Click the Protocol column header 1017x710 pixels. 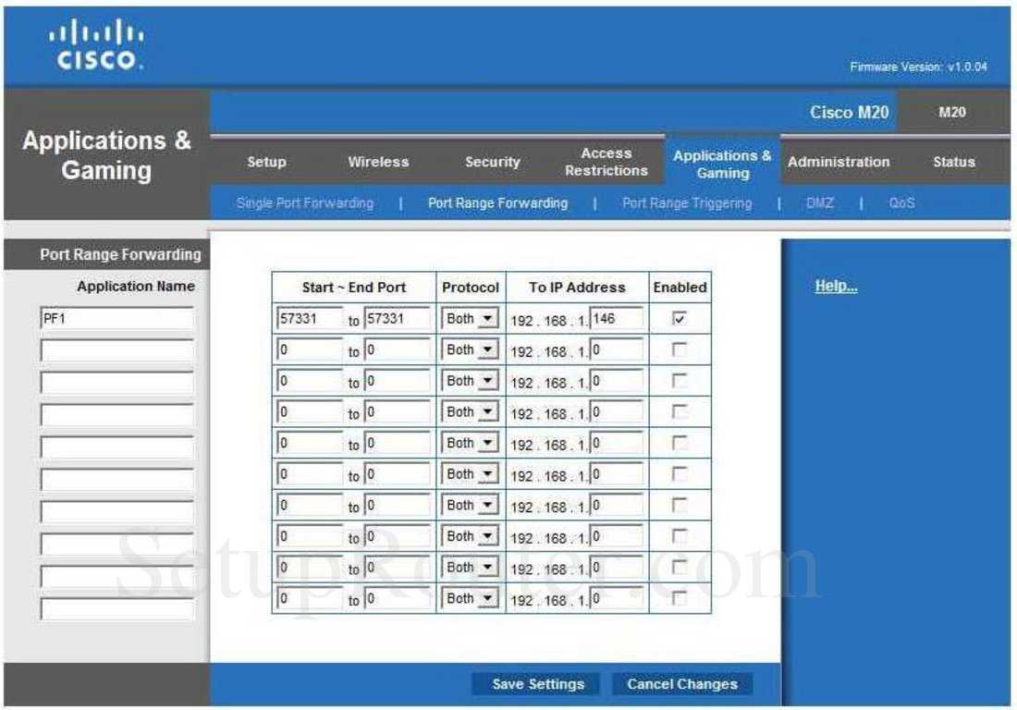tap(471, 288)
